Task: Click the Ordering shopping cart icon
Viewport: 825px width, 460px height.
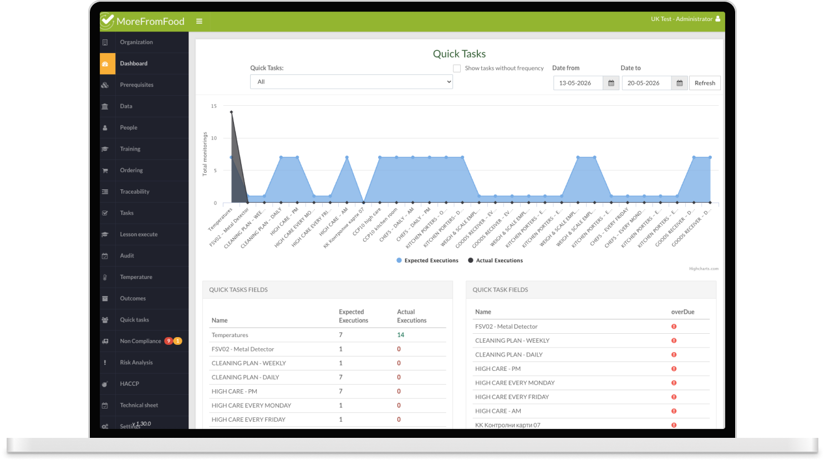Action: click(105, 170)
